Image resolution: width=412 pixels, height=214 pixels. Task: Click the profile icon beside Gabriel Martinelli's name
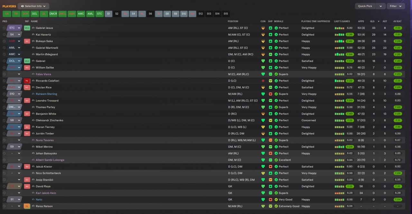33,48
